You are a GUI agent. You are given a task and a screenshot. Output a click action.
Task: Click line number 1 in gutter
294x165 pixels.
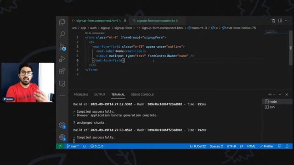point(77,38)
